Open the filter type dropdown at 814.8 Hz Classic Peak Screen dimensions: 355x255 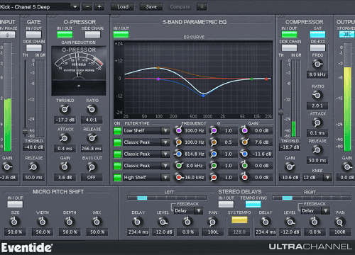[165, 154]
